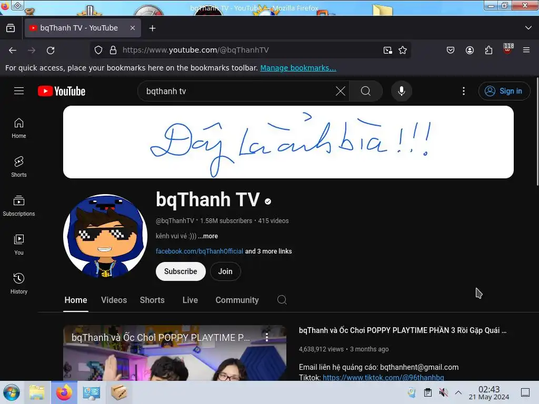The width and height of the screenshot is (539, 404).
Task: Open taskbar clock showing 02:43
Action: coord(489,393)
